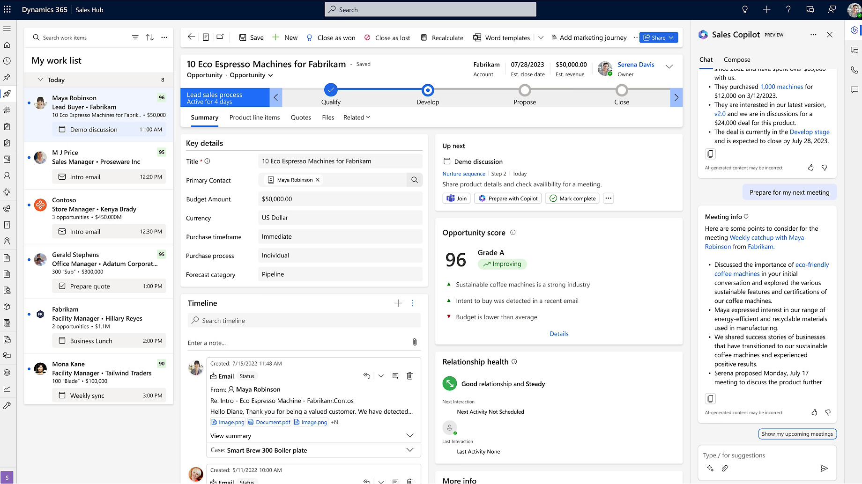Click Close as won command

pyautogui.click(x=331, y=37)
